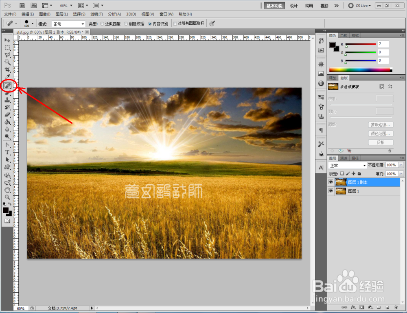Viewport: 407px width, 313px height.
Task: Select the Crop tool
Action: pyautogui.click(x=7, y=69)
